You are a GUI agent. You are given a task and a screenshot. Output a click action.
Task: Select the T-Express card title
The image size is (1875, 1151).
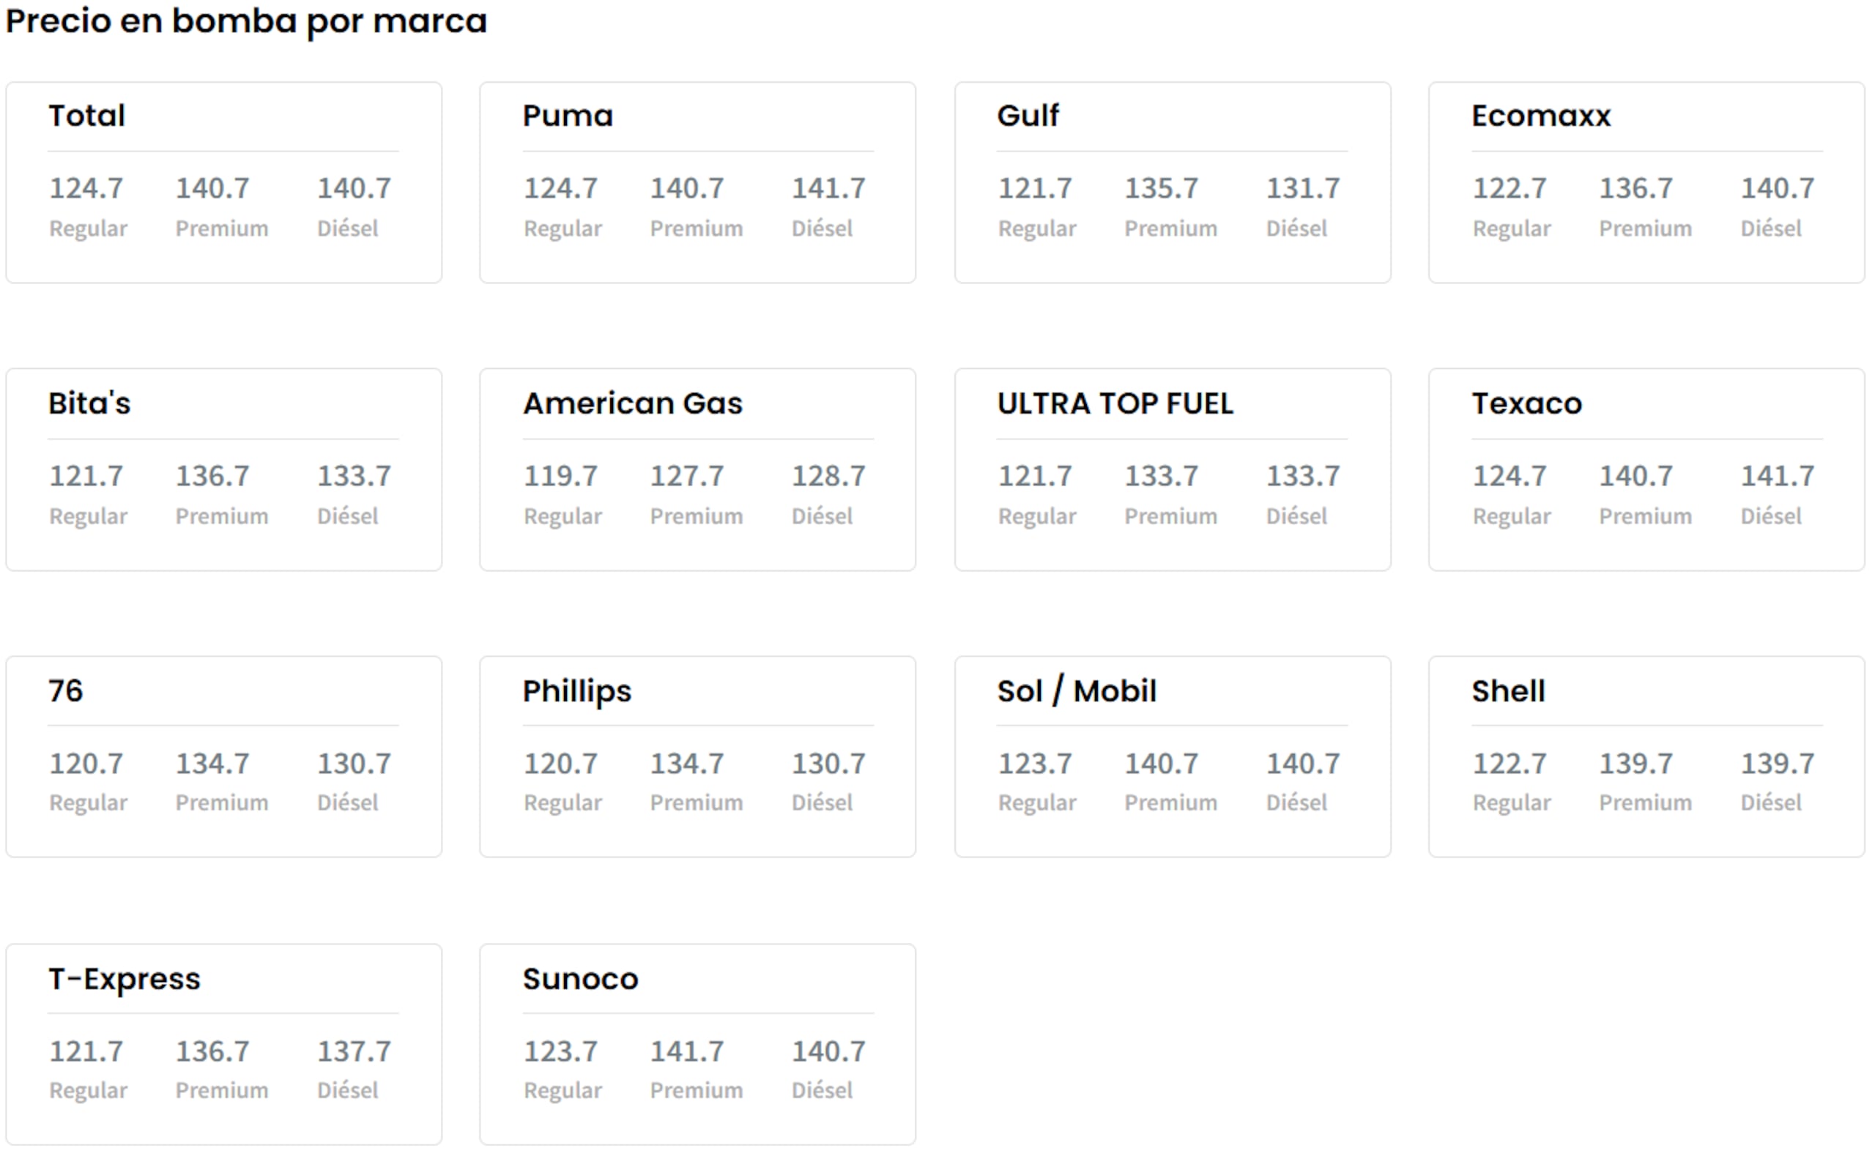point(125,979)
